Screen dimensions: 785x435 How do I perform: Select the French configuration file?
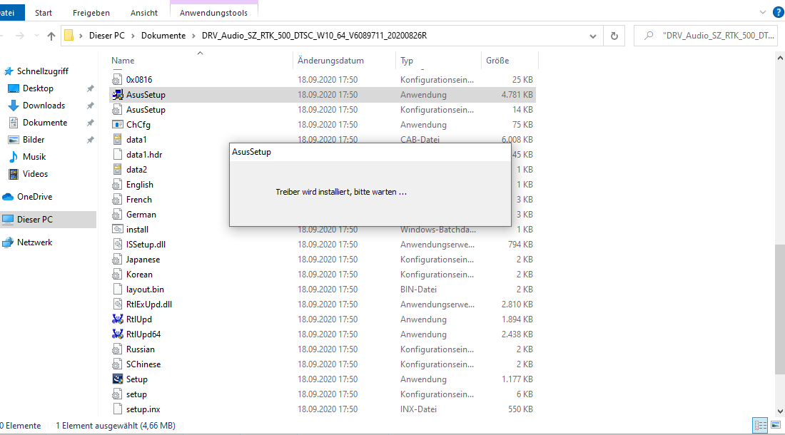click(138, 200)
